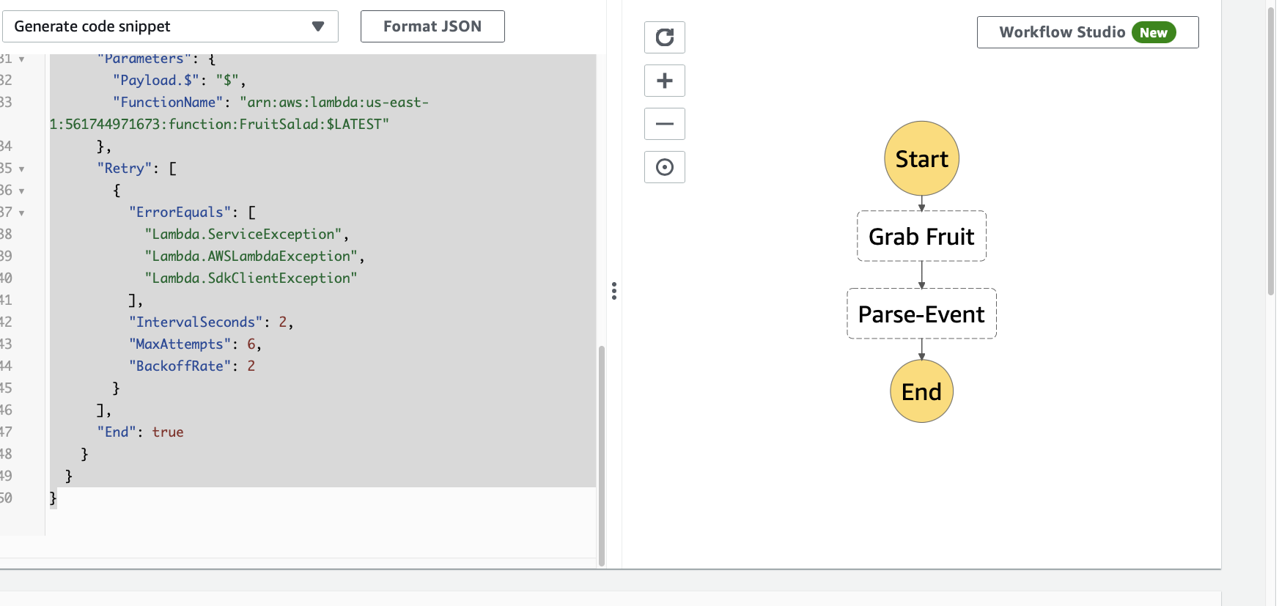Viewport: 1279px width, 606px height.
Task: Zoom in on the state machine diagram
Action: coord(664,81)
